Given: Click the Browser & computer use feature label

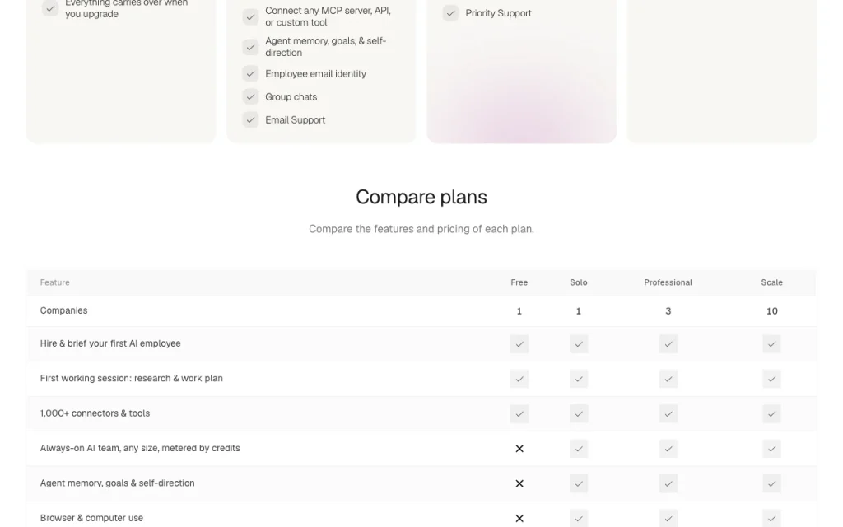Looking at the screenshot, I should click(91, 518).
